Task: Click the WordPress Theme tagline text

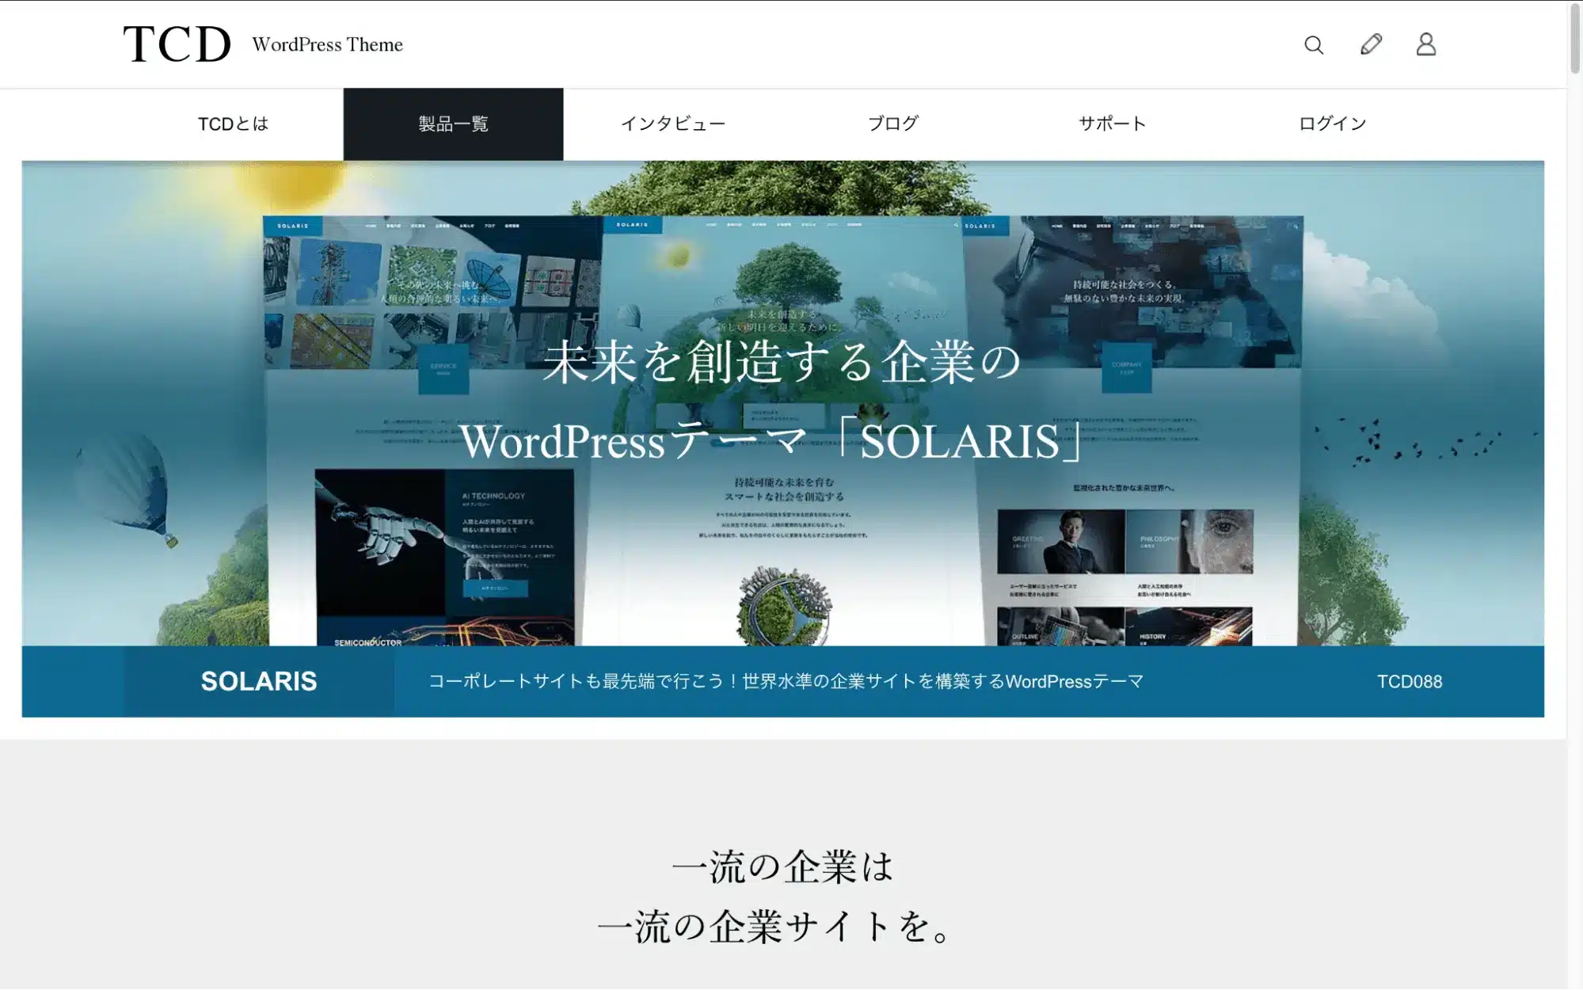Action: pos(328,45)
